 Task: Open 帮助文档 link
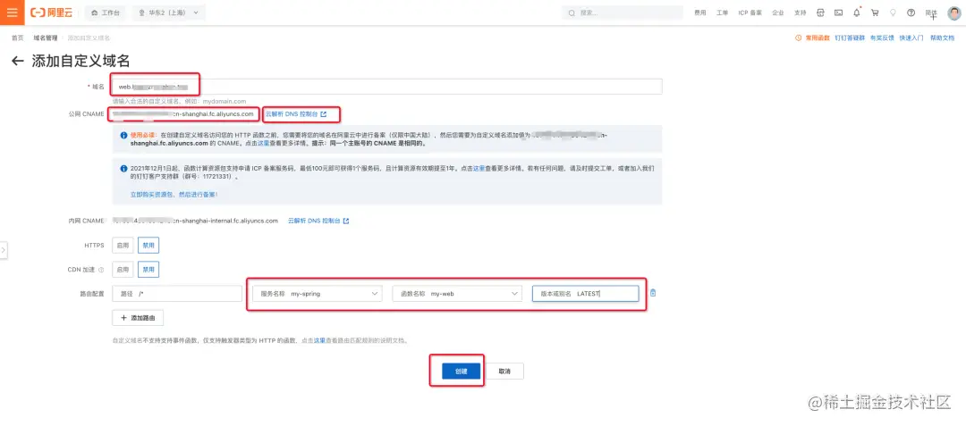click(942, 38)
